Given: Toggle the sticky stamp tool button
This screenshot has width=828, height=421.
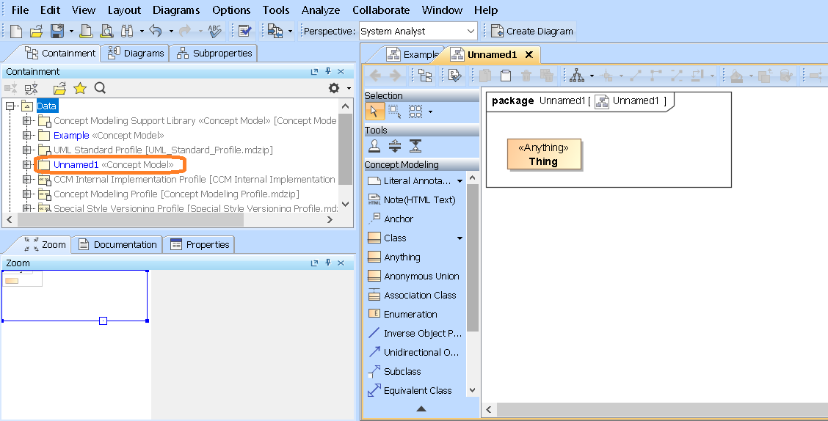Looking at the screenshot, I should (x=374, y=146).
